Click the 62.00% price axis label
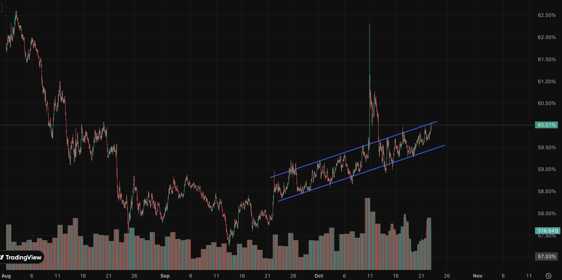This screenshot has height=280, width=562. pyautogui.click(x=547, y=37)
